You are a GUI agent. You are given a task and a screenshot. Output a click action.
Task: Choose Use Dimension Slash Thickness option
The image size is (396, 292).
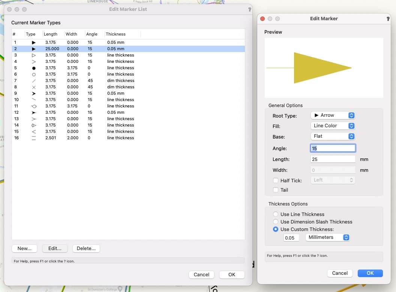tap(276, 222)
